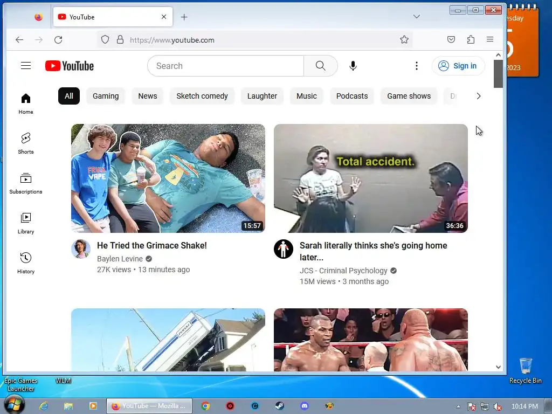Click the YouTube Mozilla taskbar button
This screenshot has width=552, height=414.
coord(149,406)
